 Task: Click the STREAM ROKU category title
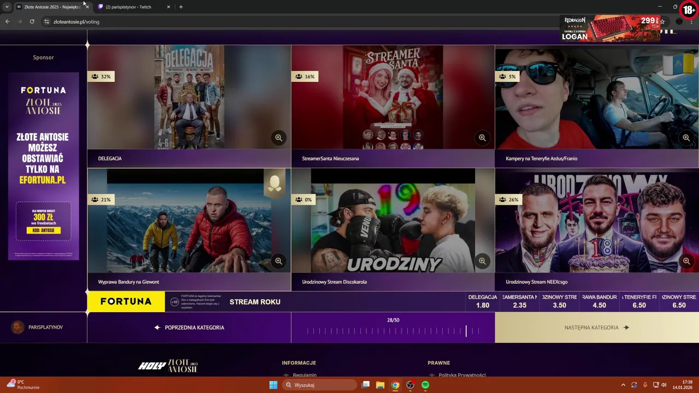255,302
